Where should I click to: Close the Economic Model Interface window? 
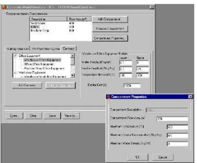tap(152, 7)
